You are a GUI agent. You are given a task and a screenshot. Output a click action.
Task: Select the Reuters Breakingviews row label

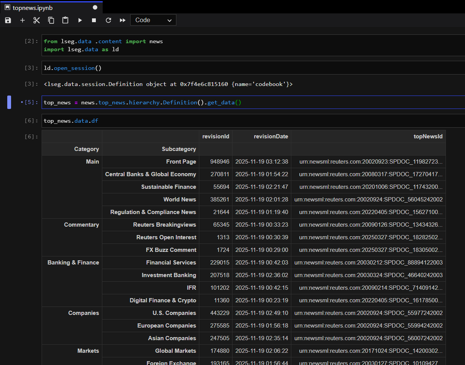(165, 225)
